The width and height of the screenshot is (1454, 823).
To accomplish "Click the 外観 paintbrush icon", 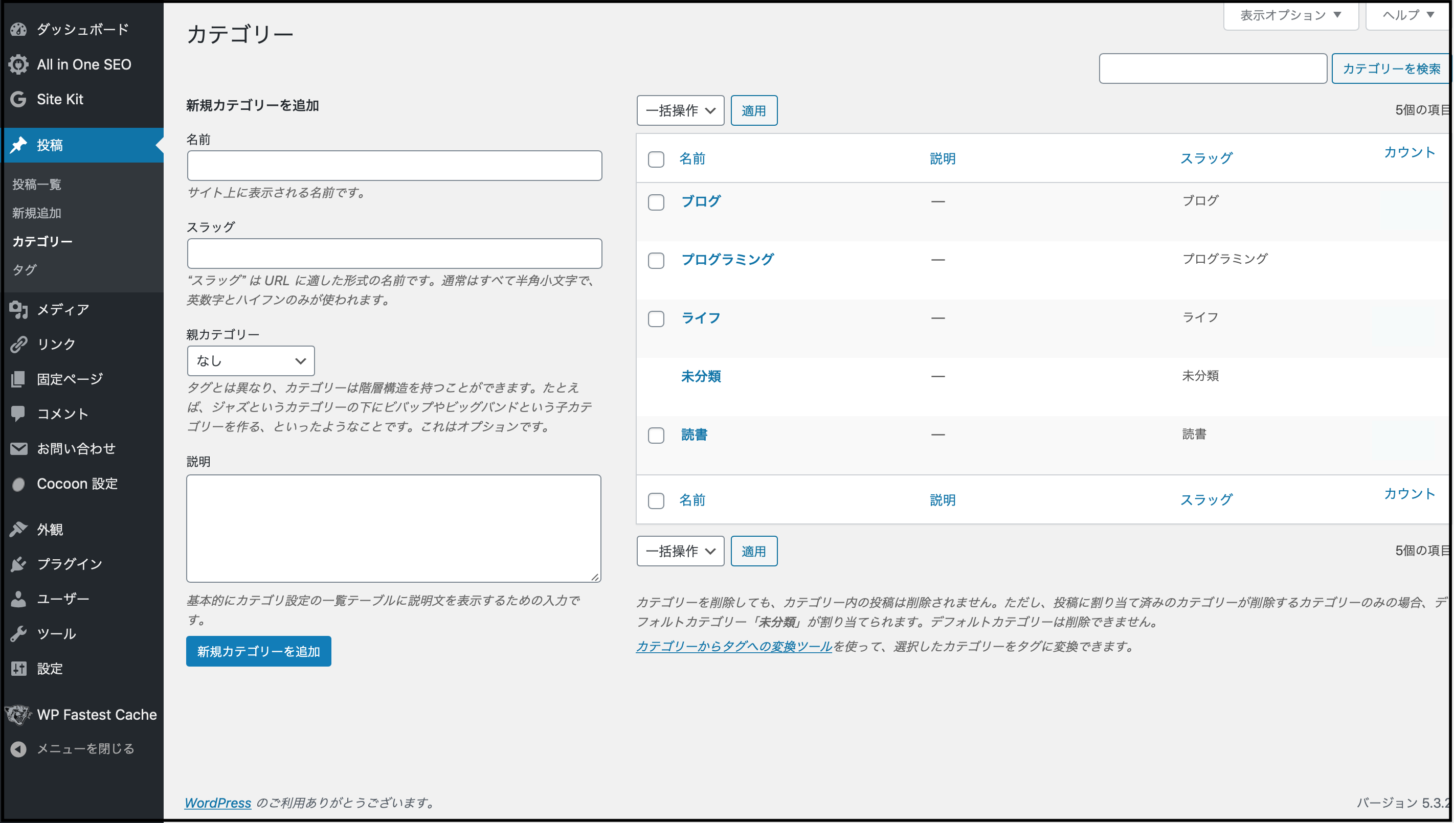I will (18, 529).
